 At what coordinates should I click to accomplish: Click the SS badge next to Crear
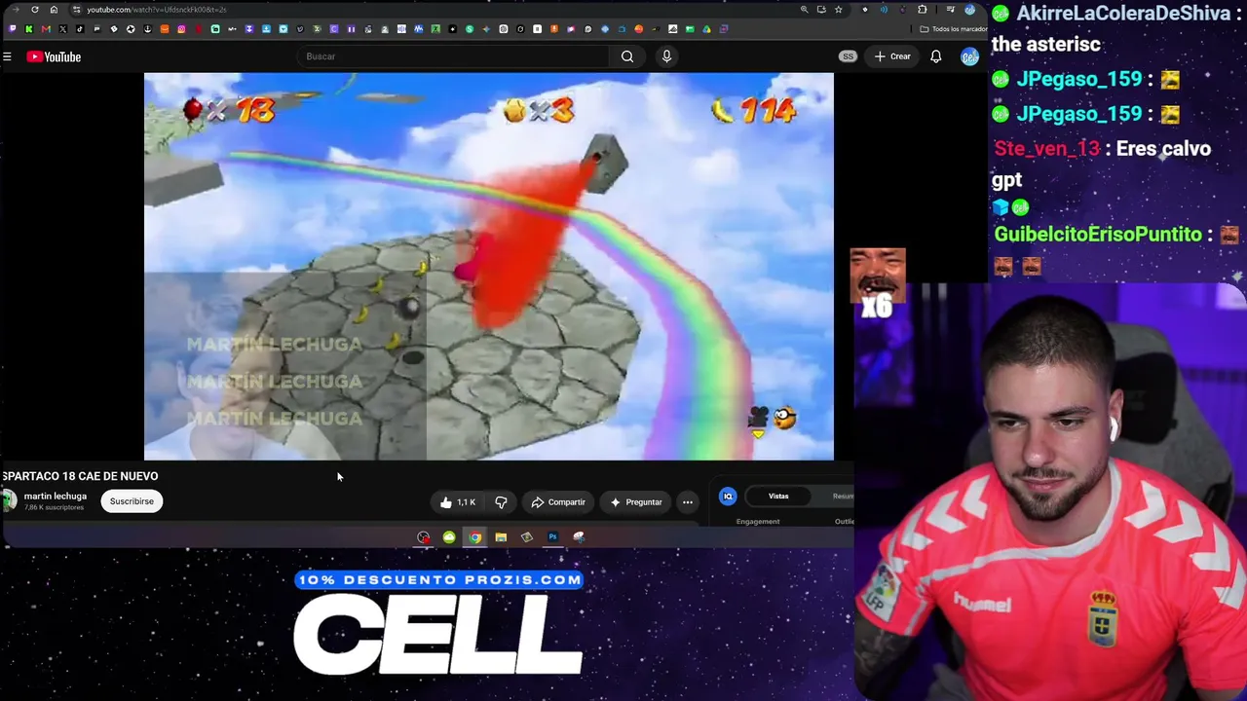tap(848, 56)
